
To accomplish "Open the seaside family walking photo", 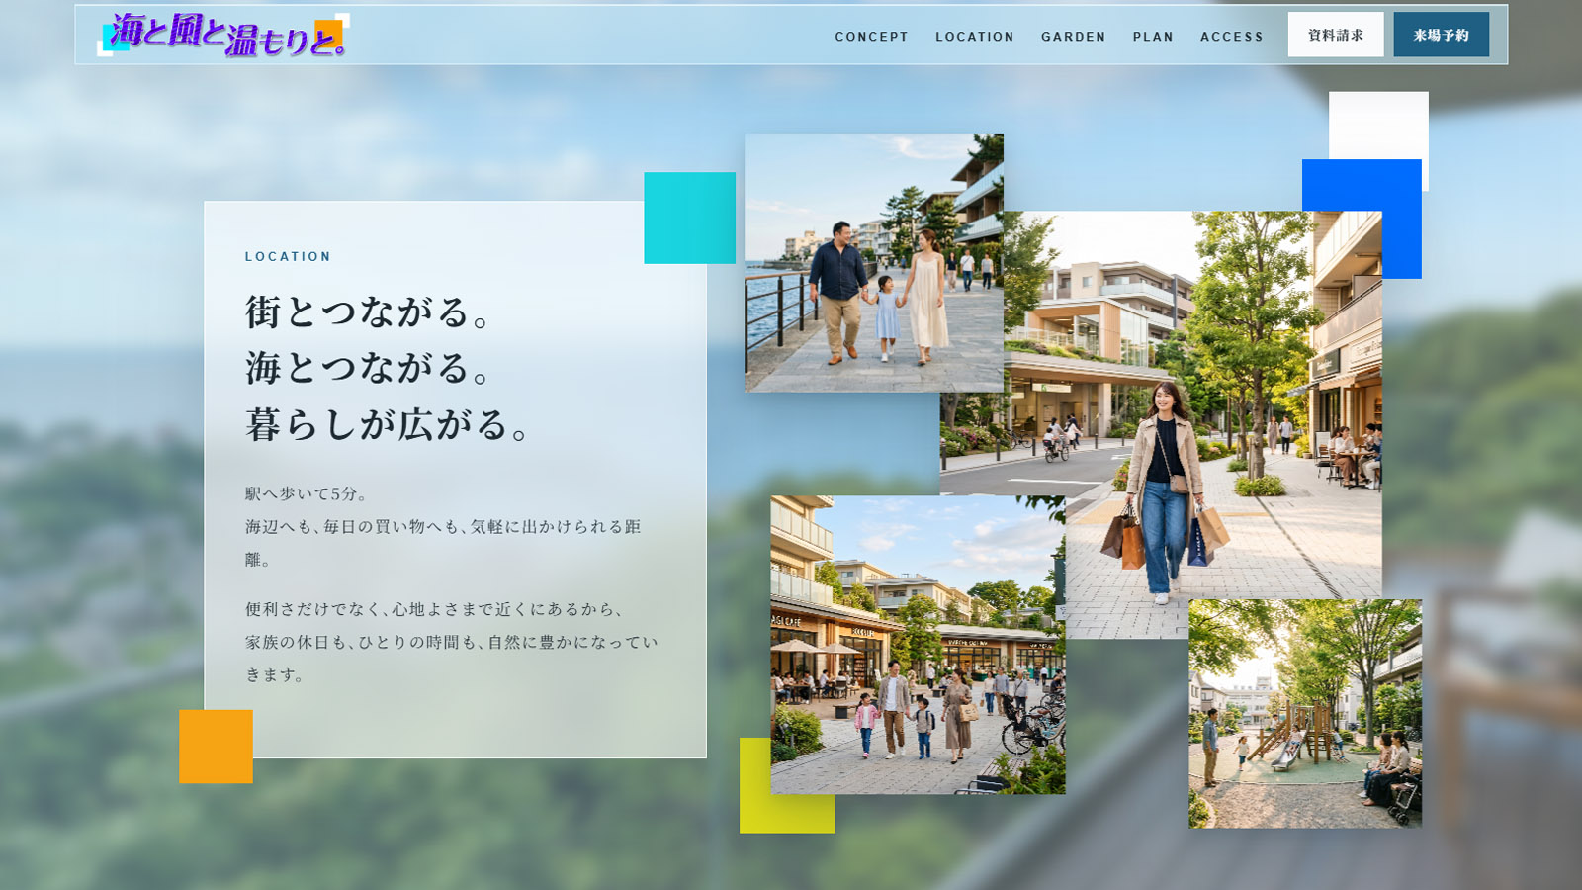I will coord(874,263).
